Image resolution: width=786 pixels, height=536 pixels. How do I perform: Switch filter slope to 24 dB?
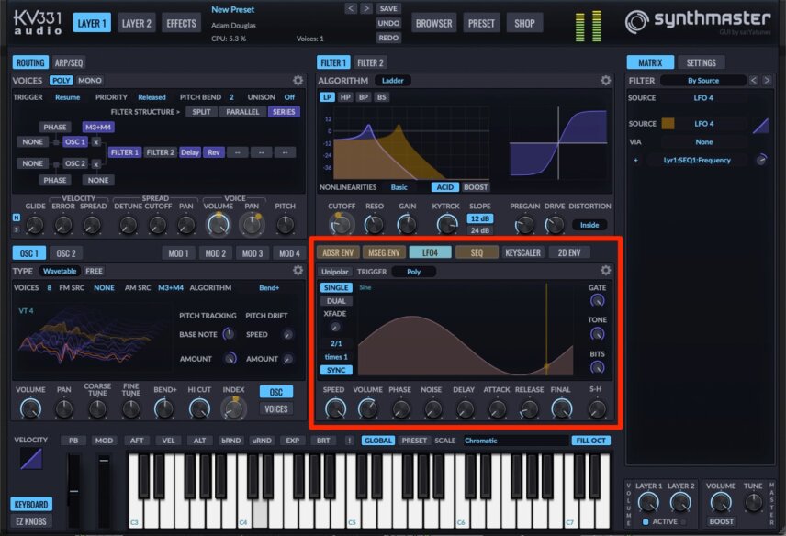[479, 230]
